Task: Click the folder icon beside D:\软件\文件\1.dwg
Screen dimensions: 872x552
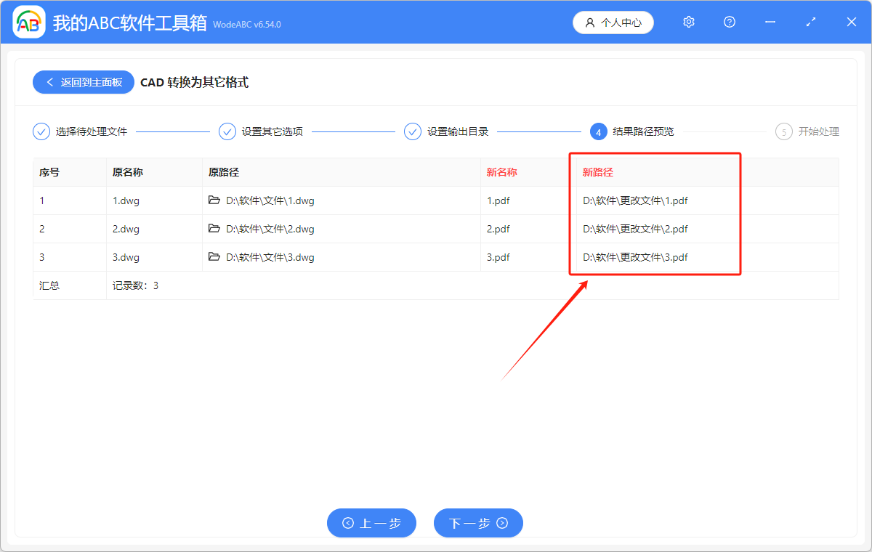Action: click(216, 200)
